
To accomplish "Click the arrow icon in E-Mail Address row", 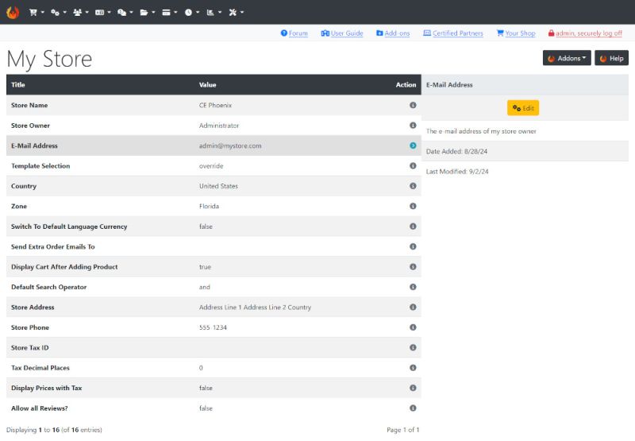I will (413, 145).
